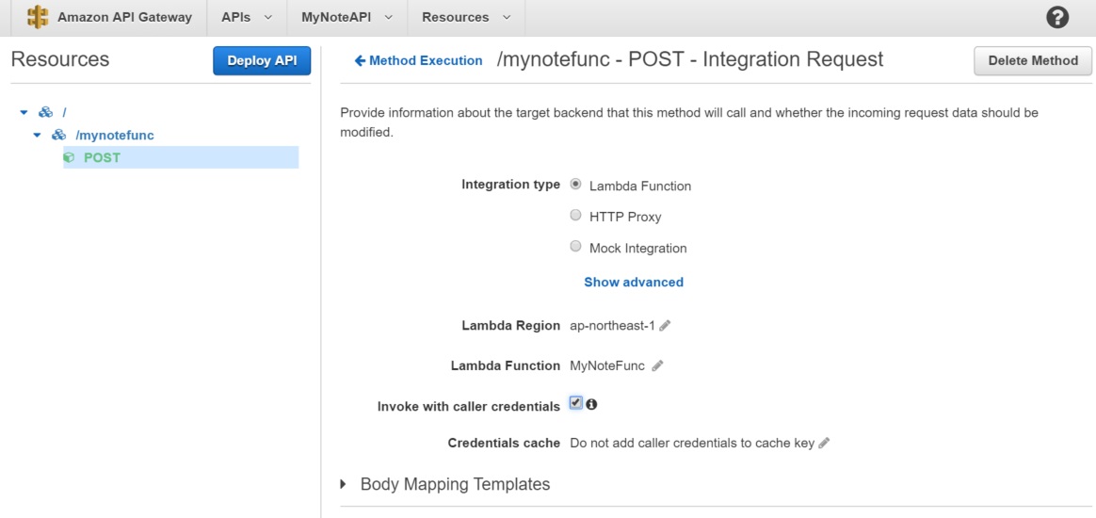Click the MyNoteFunc function name value

(x=607, y=365)
